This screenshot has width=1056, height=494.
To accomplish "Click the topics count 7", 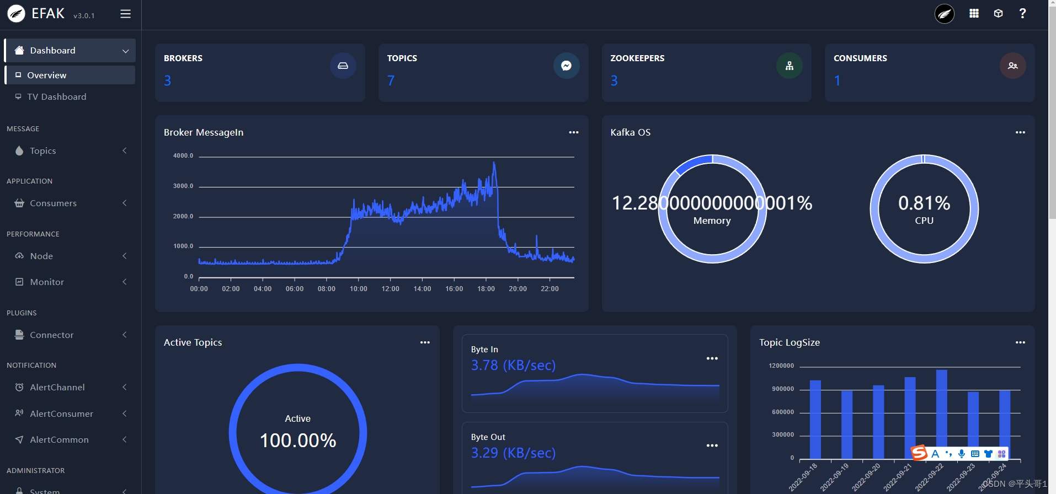I will point(391,80).
